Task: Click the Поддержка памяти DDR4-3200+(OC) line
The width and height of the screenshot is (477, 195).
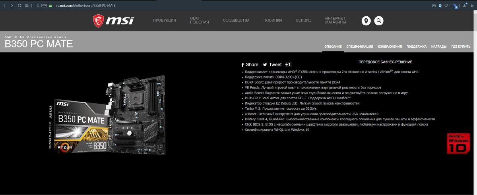Action: point(274,77)
